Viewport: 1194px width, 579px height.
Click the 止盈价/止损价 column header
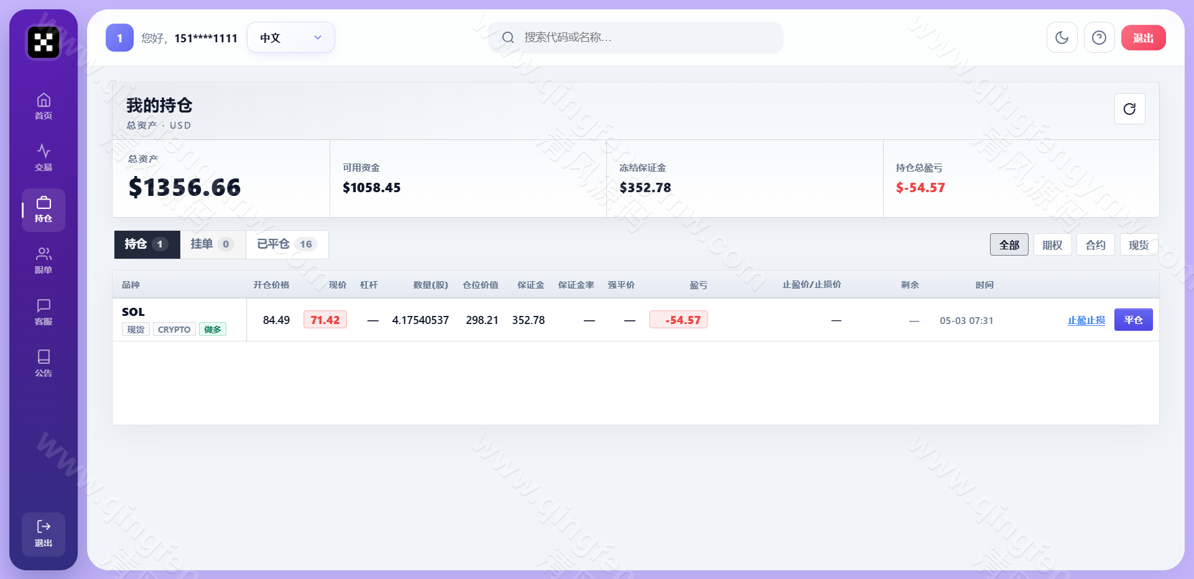click(812, 284)
